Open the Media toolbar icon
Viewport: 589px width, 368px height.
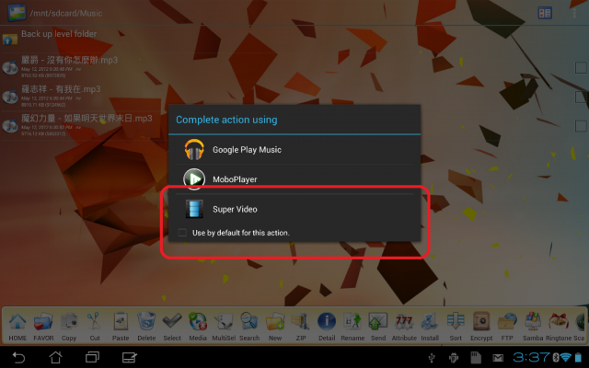pyautogui.click(x=198, y=326)
